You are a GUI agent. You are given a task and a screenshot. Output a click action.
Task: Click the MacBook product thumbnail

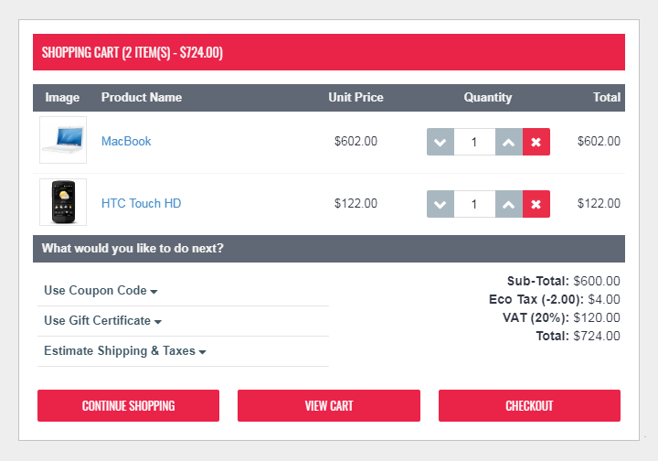63,140
